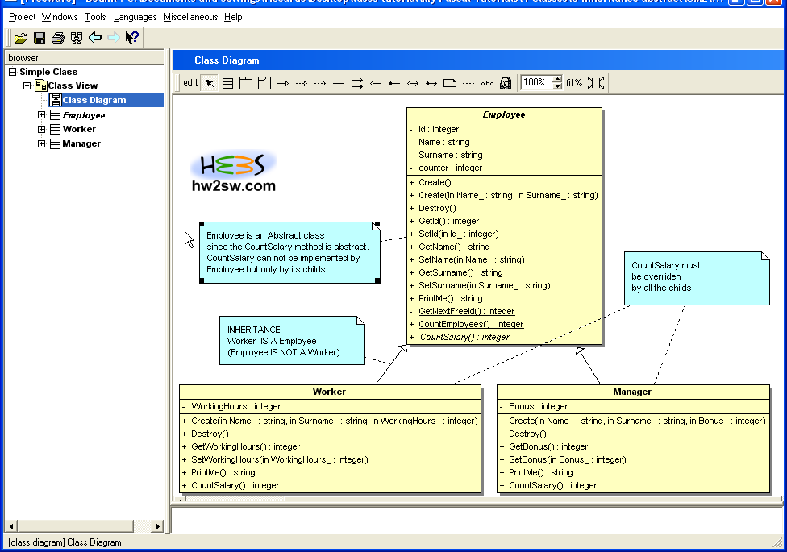Click the Class View folder icon in browser
787x552 pixels.
click(x=41, y=85)
